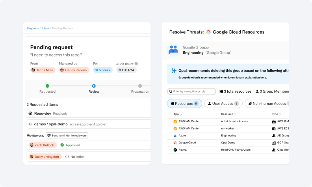Click the Azure app icon in the table
Screen dimensions: 312x187
coord(175,136)
